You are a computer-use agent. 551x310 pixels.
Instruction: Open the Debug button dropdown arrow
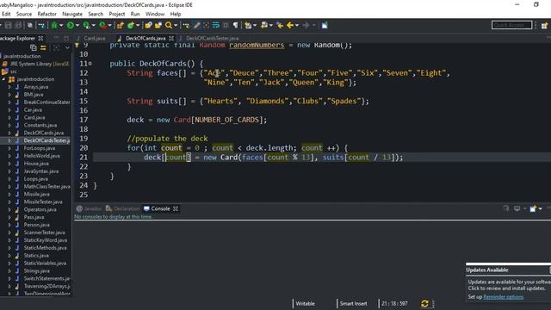click(x=61, y=25)
